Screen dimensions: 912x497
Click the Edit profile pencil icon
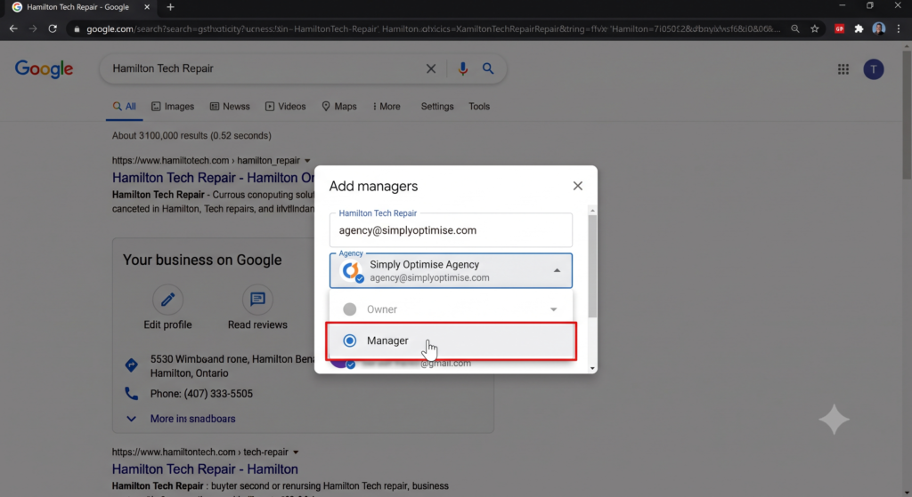click(x=167, y=300)
